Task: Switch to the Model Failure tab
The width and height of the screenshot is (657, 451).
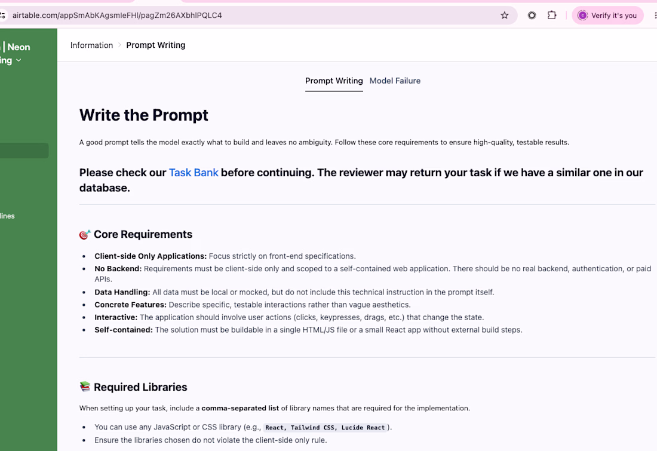Action: [395, 81]
